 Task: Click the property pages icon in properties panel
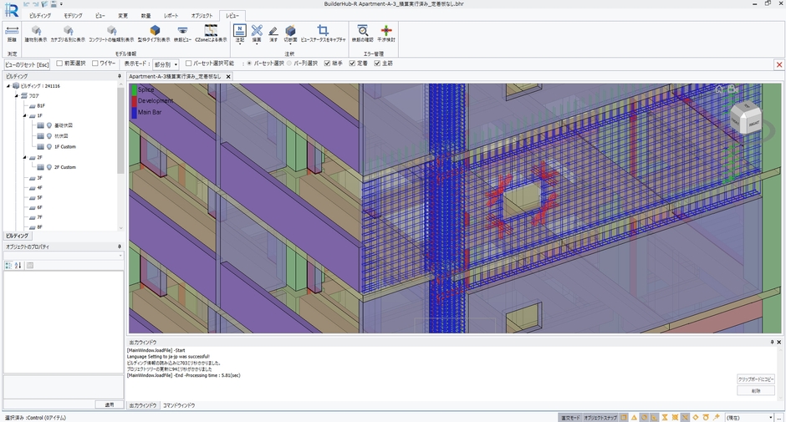[29, 265]
